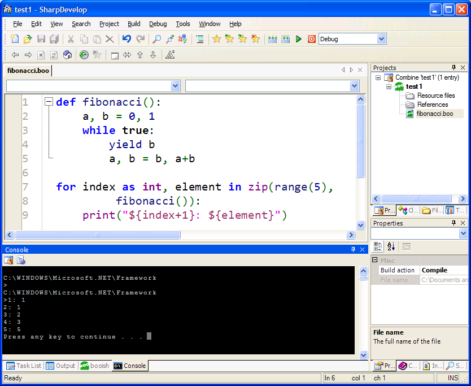Save the current file via floppy icon
The width and height of the screenshot is (471, 386).
point(41,39)
